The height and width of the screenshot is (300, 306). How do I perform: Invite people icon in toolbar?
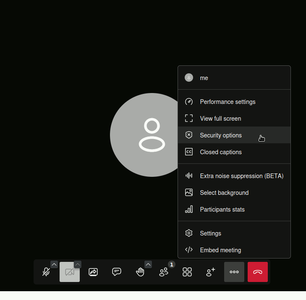tap(211, 272)
